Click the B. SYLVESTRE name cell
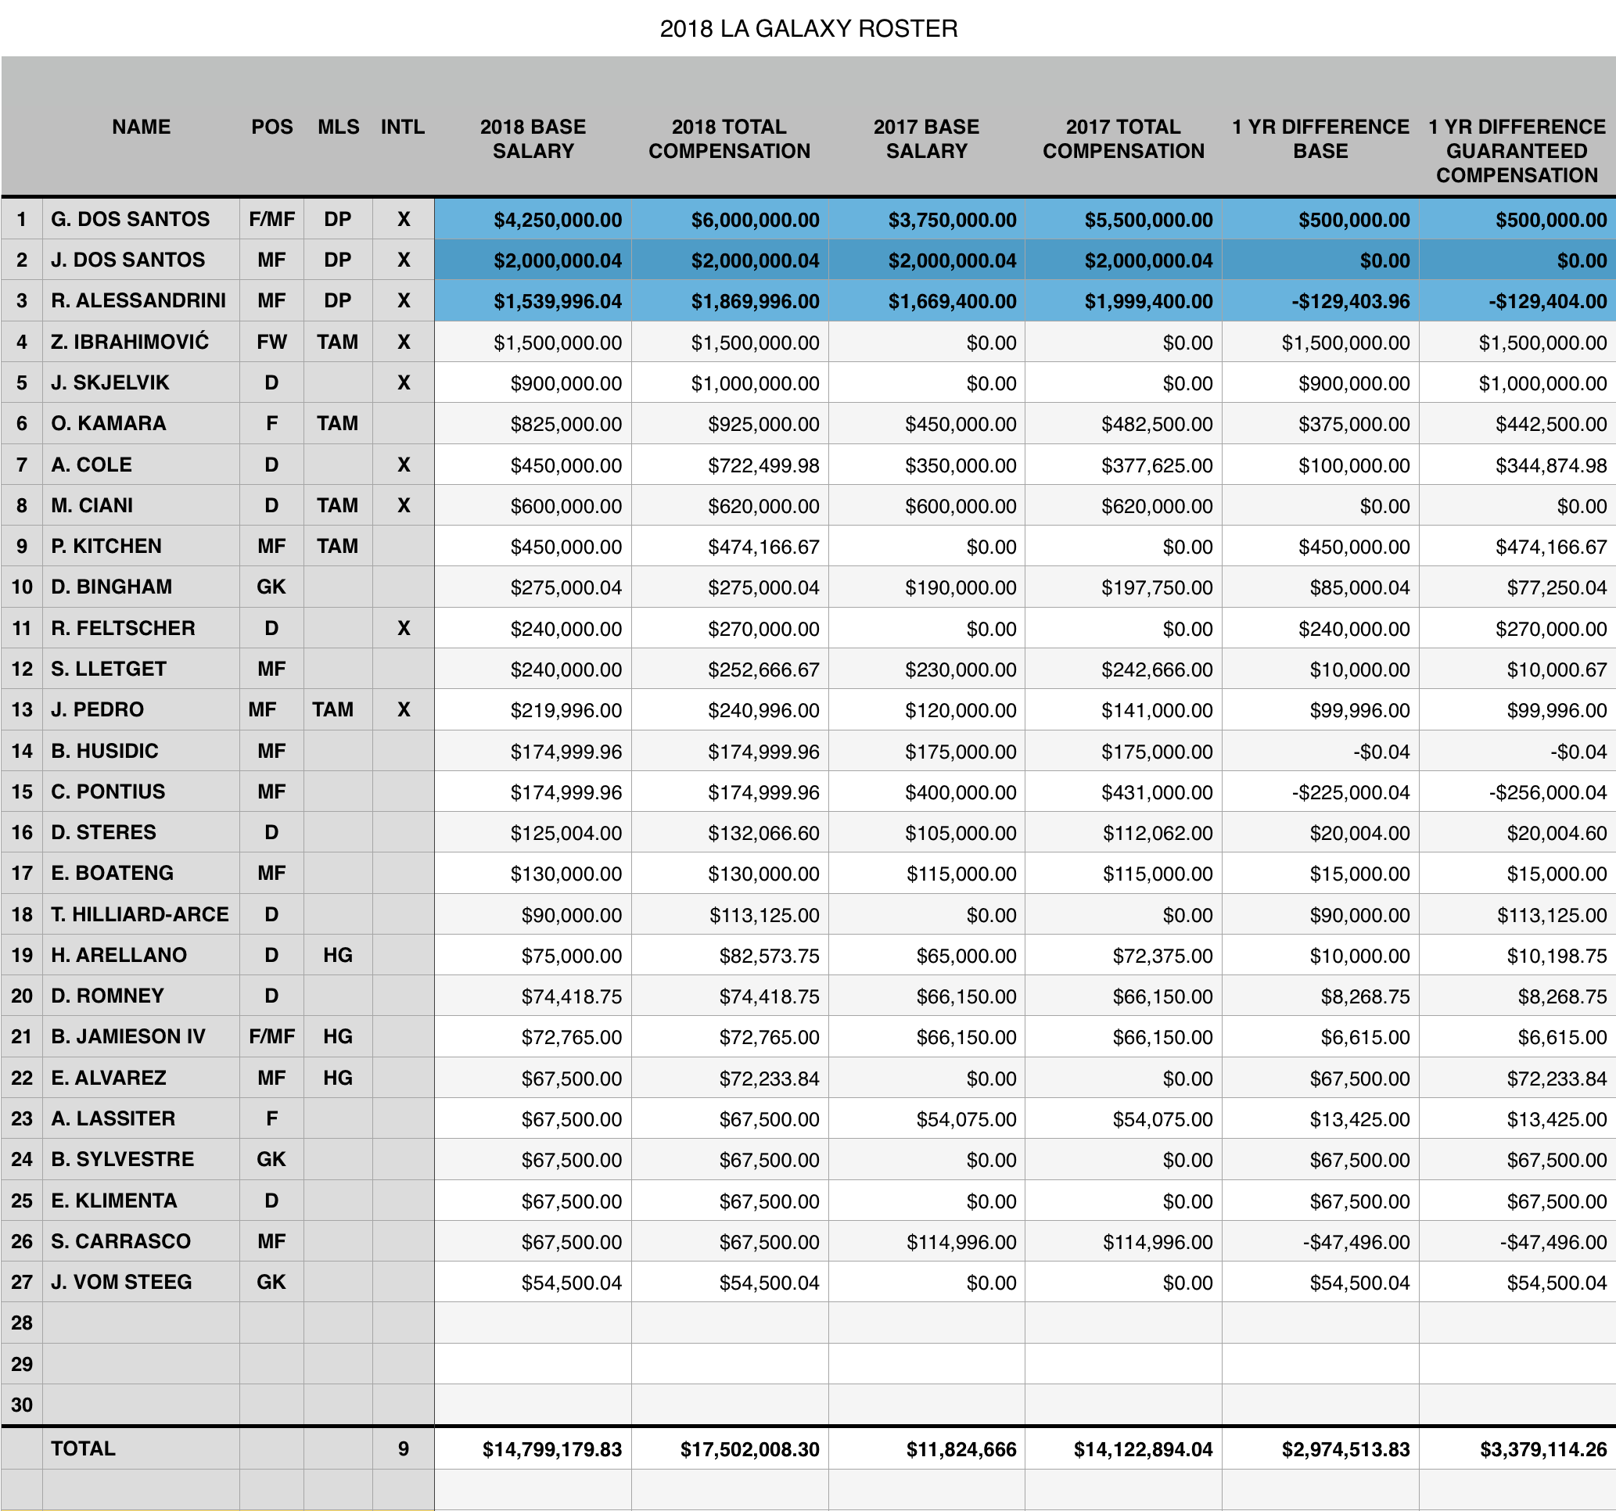The image size is (1616, 1511). pos(142,1159)
